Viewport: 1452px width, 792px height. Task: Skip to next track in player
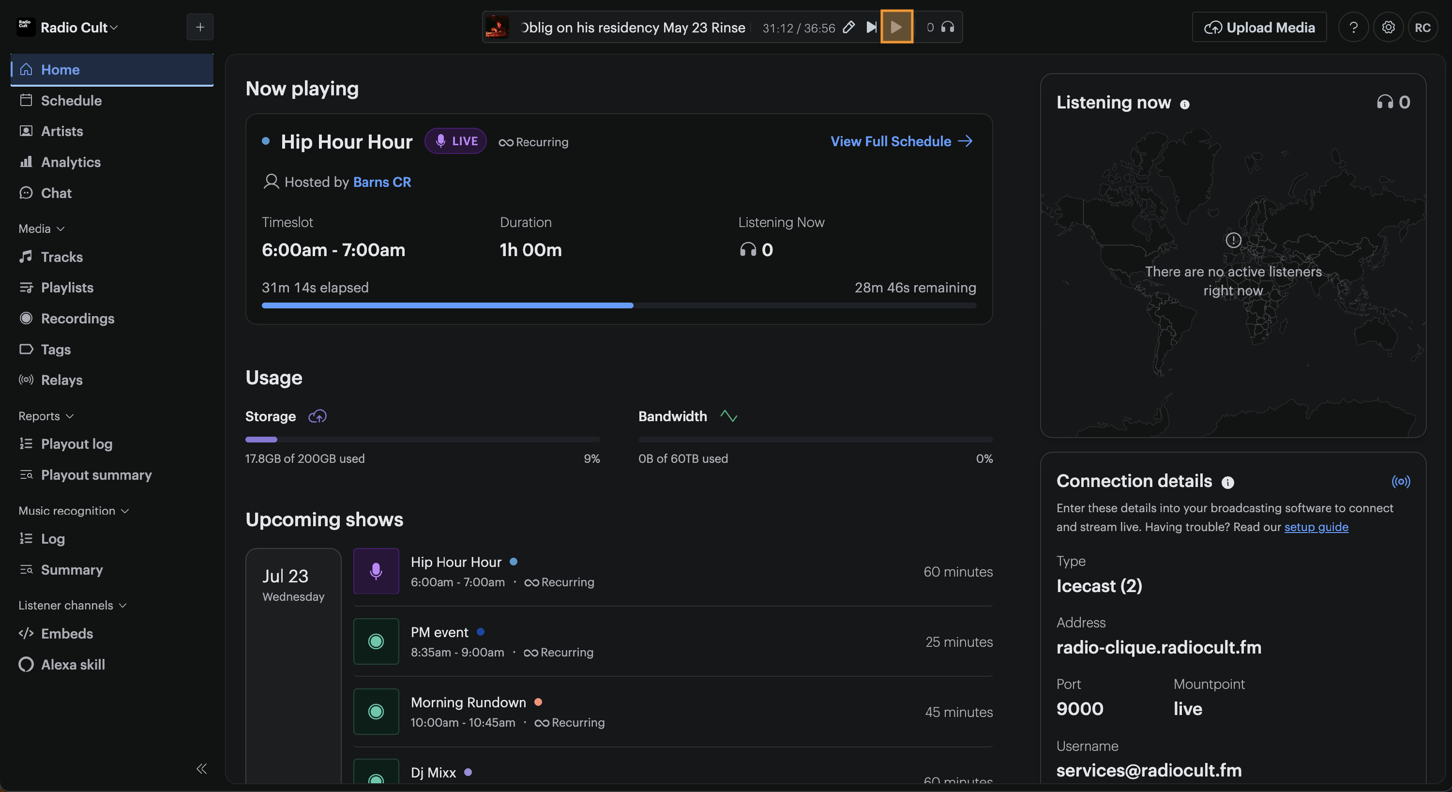point(871,27)
